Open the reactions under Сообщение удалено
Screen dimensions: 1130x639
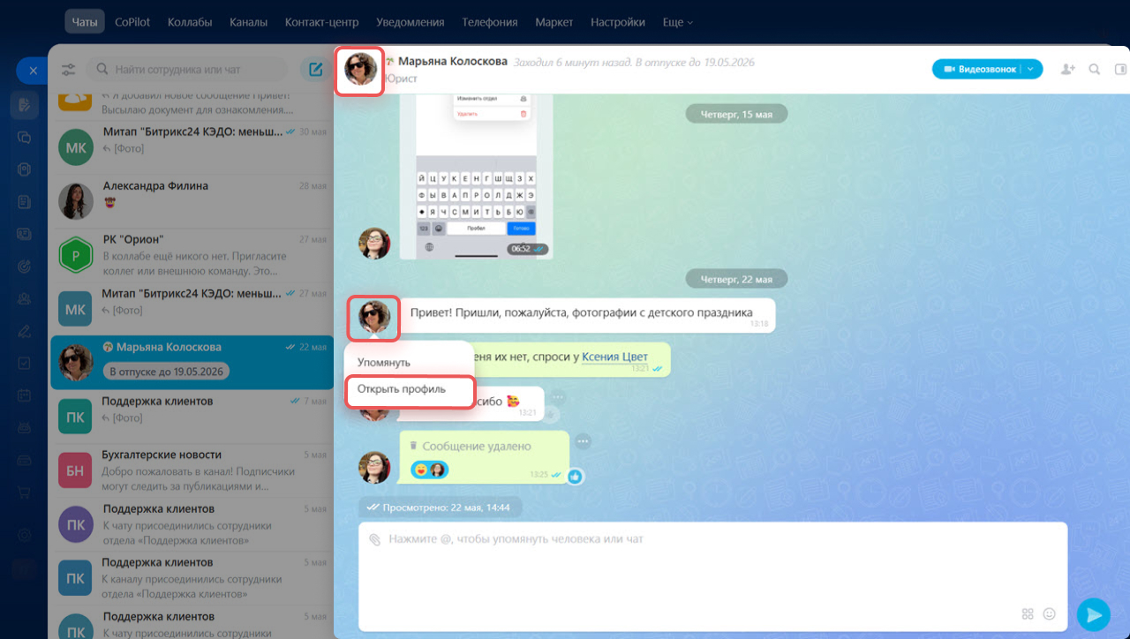point(430,470)
